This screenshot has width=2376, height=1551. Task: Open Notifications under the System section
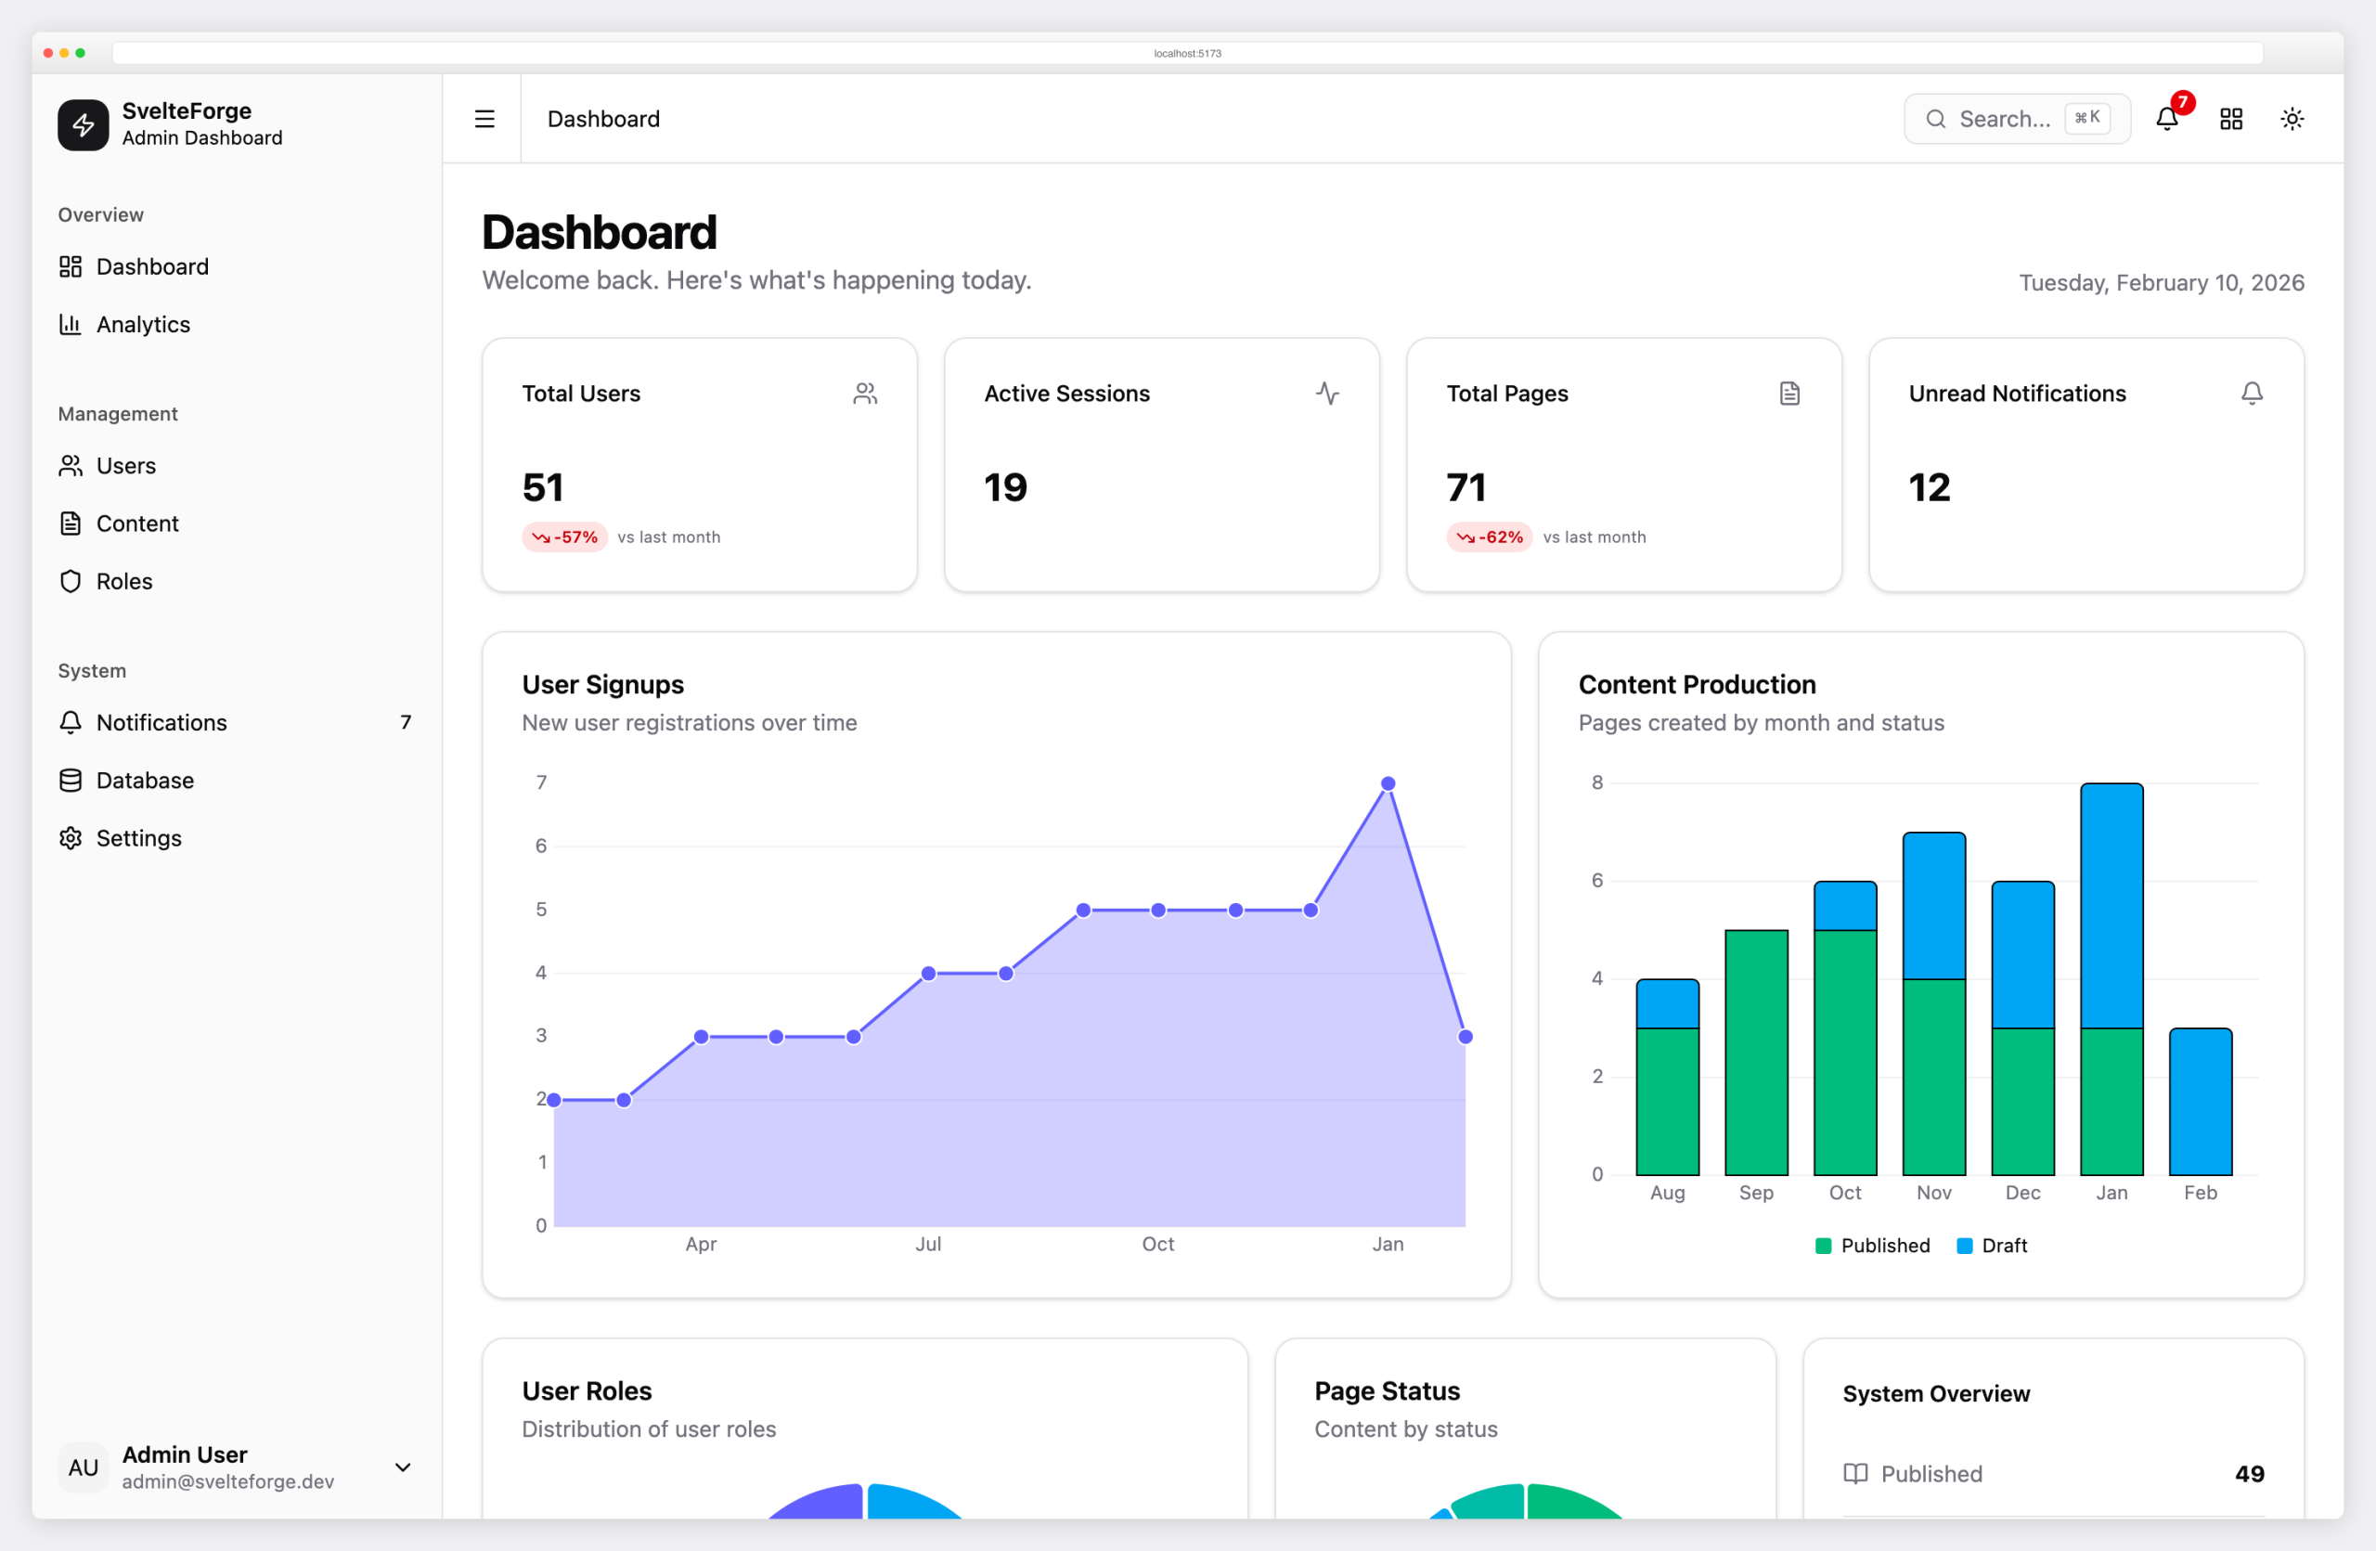tap(162, 721)
